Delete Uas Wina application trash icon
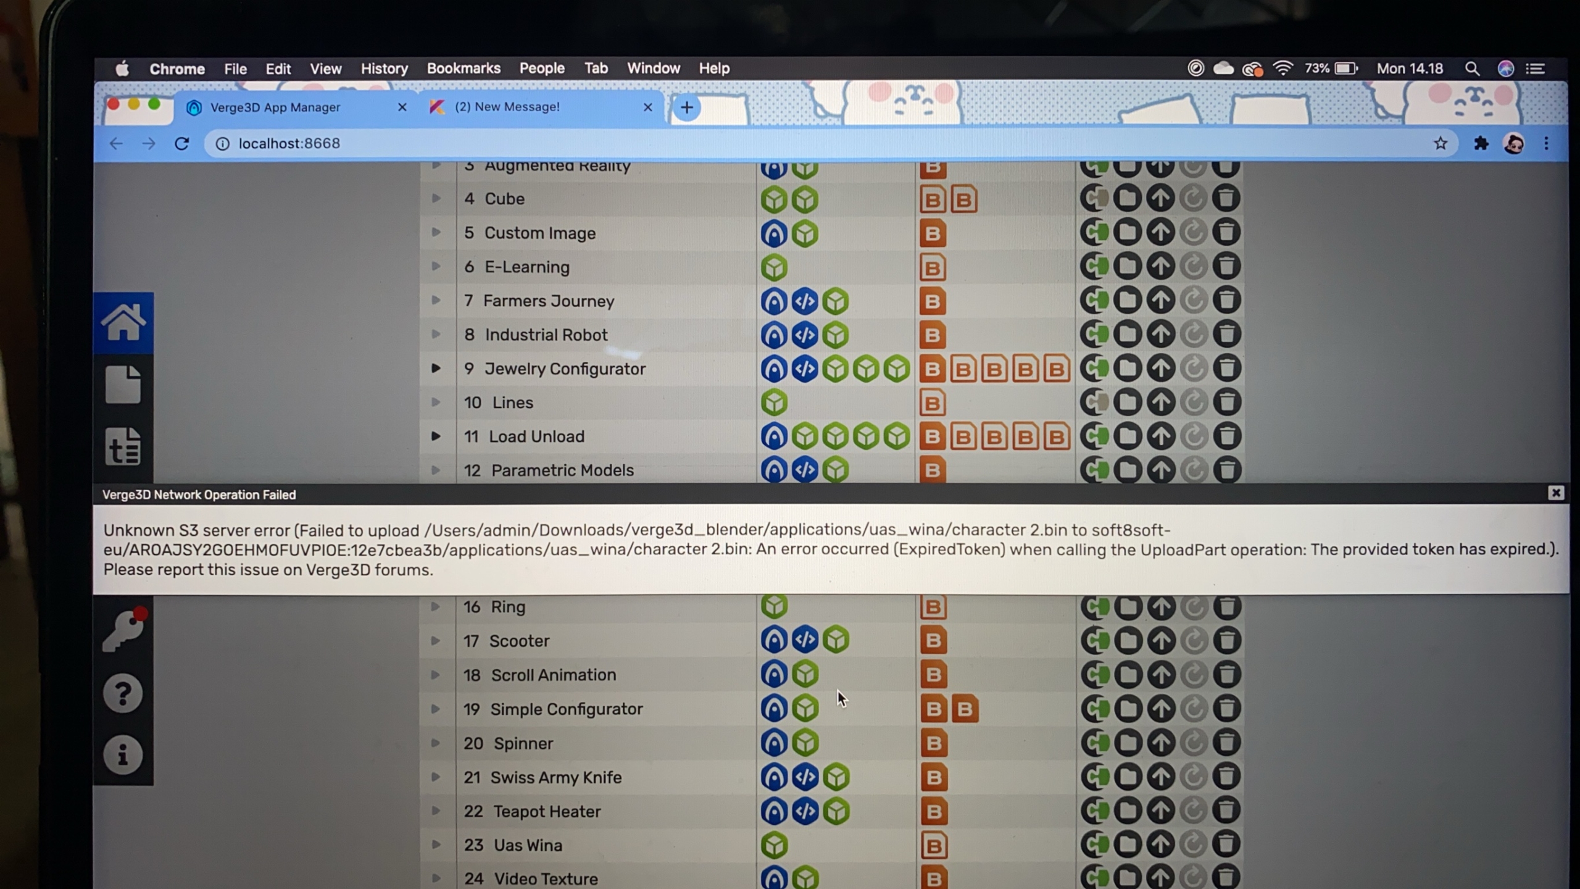Screen dimensions: 1580x889 [x=1226, y=844]
